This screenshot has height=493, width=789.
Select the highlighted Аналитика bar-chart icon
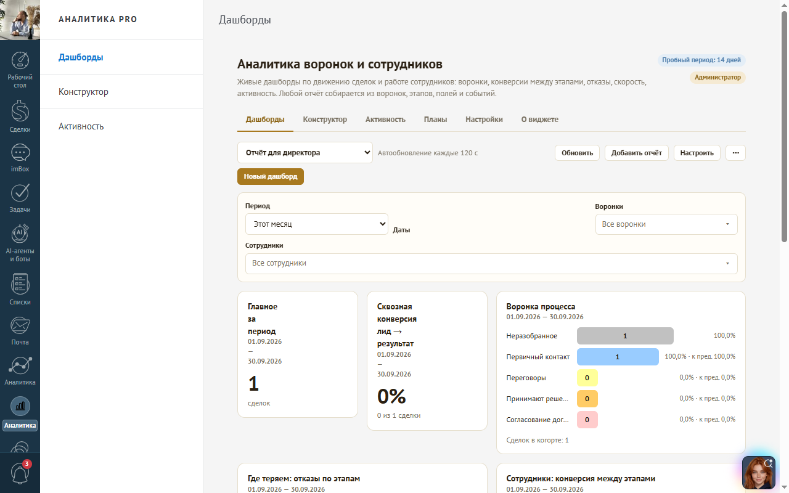20,407
